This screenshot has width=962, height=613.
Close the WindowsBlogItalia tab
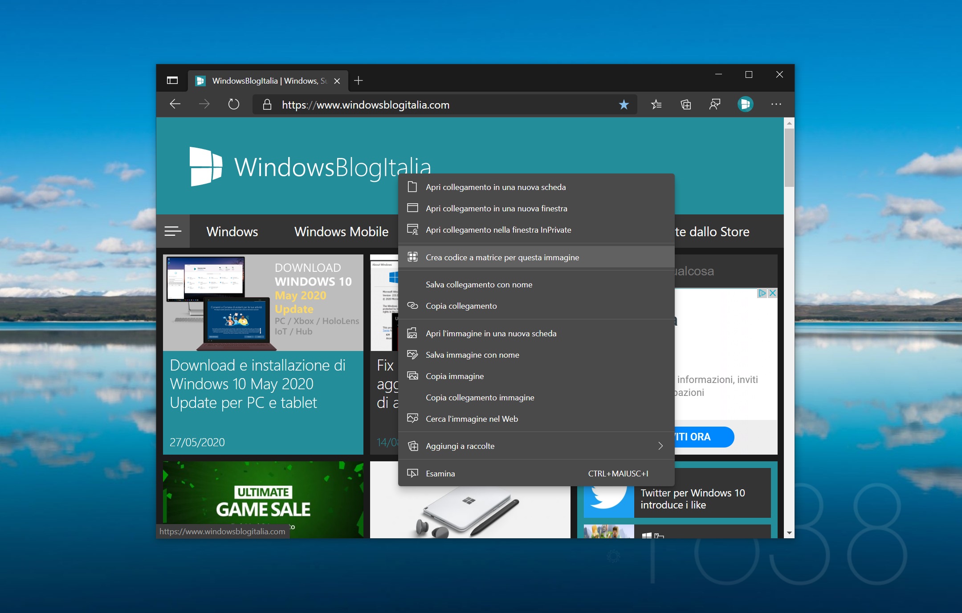tap(337, 81)
